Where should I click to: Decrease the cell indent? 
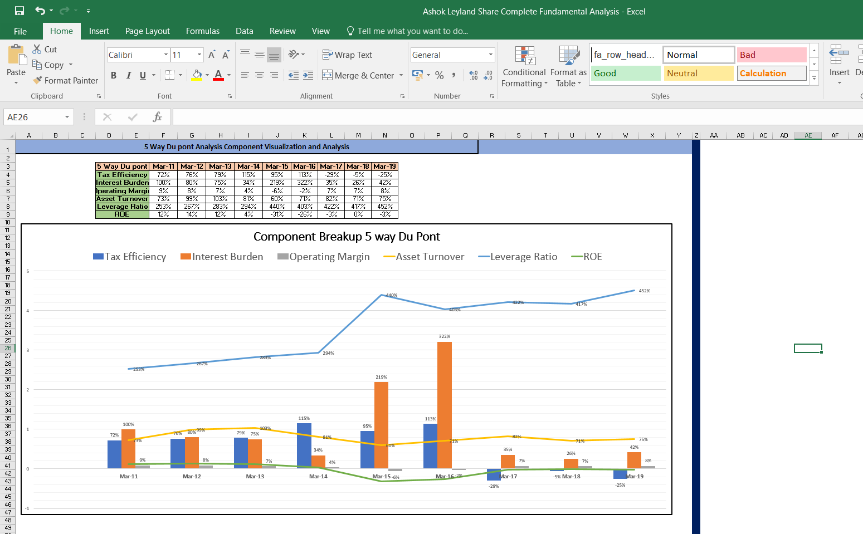pyautogui.click(x=294, y=75)
